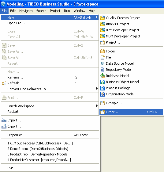
Task: Click the Refresh icon in File menu
Action: tap(4, 83)
